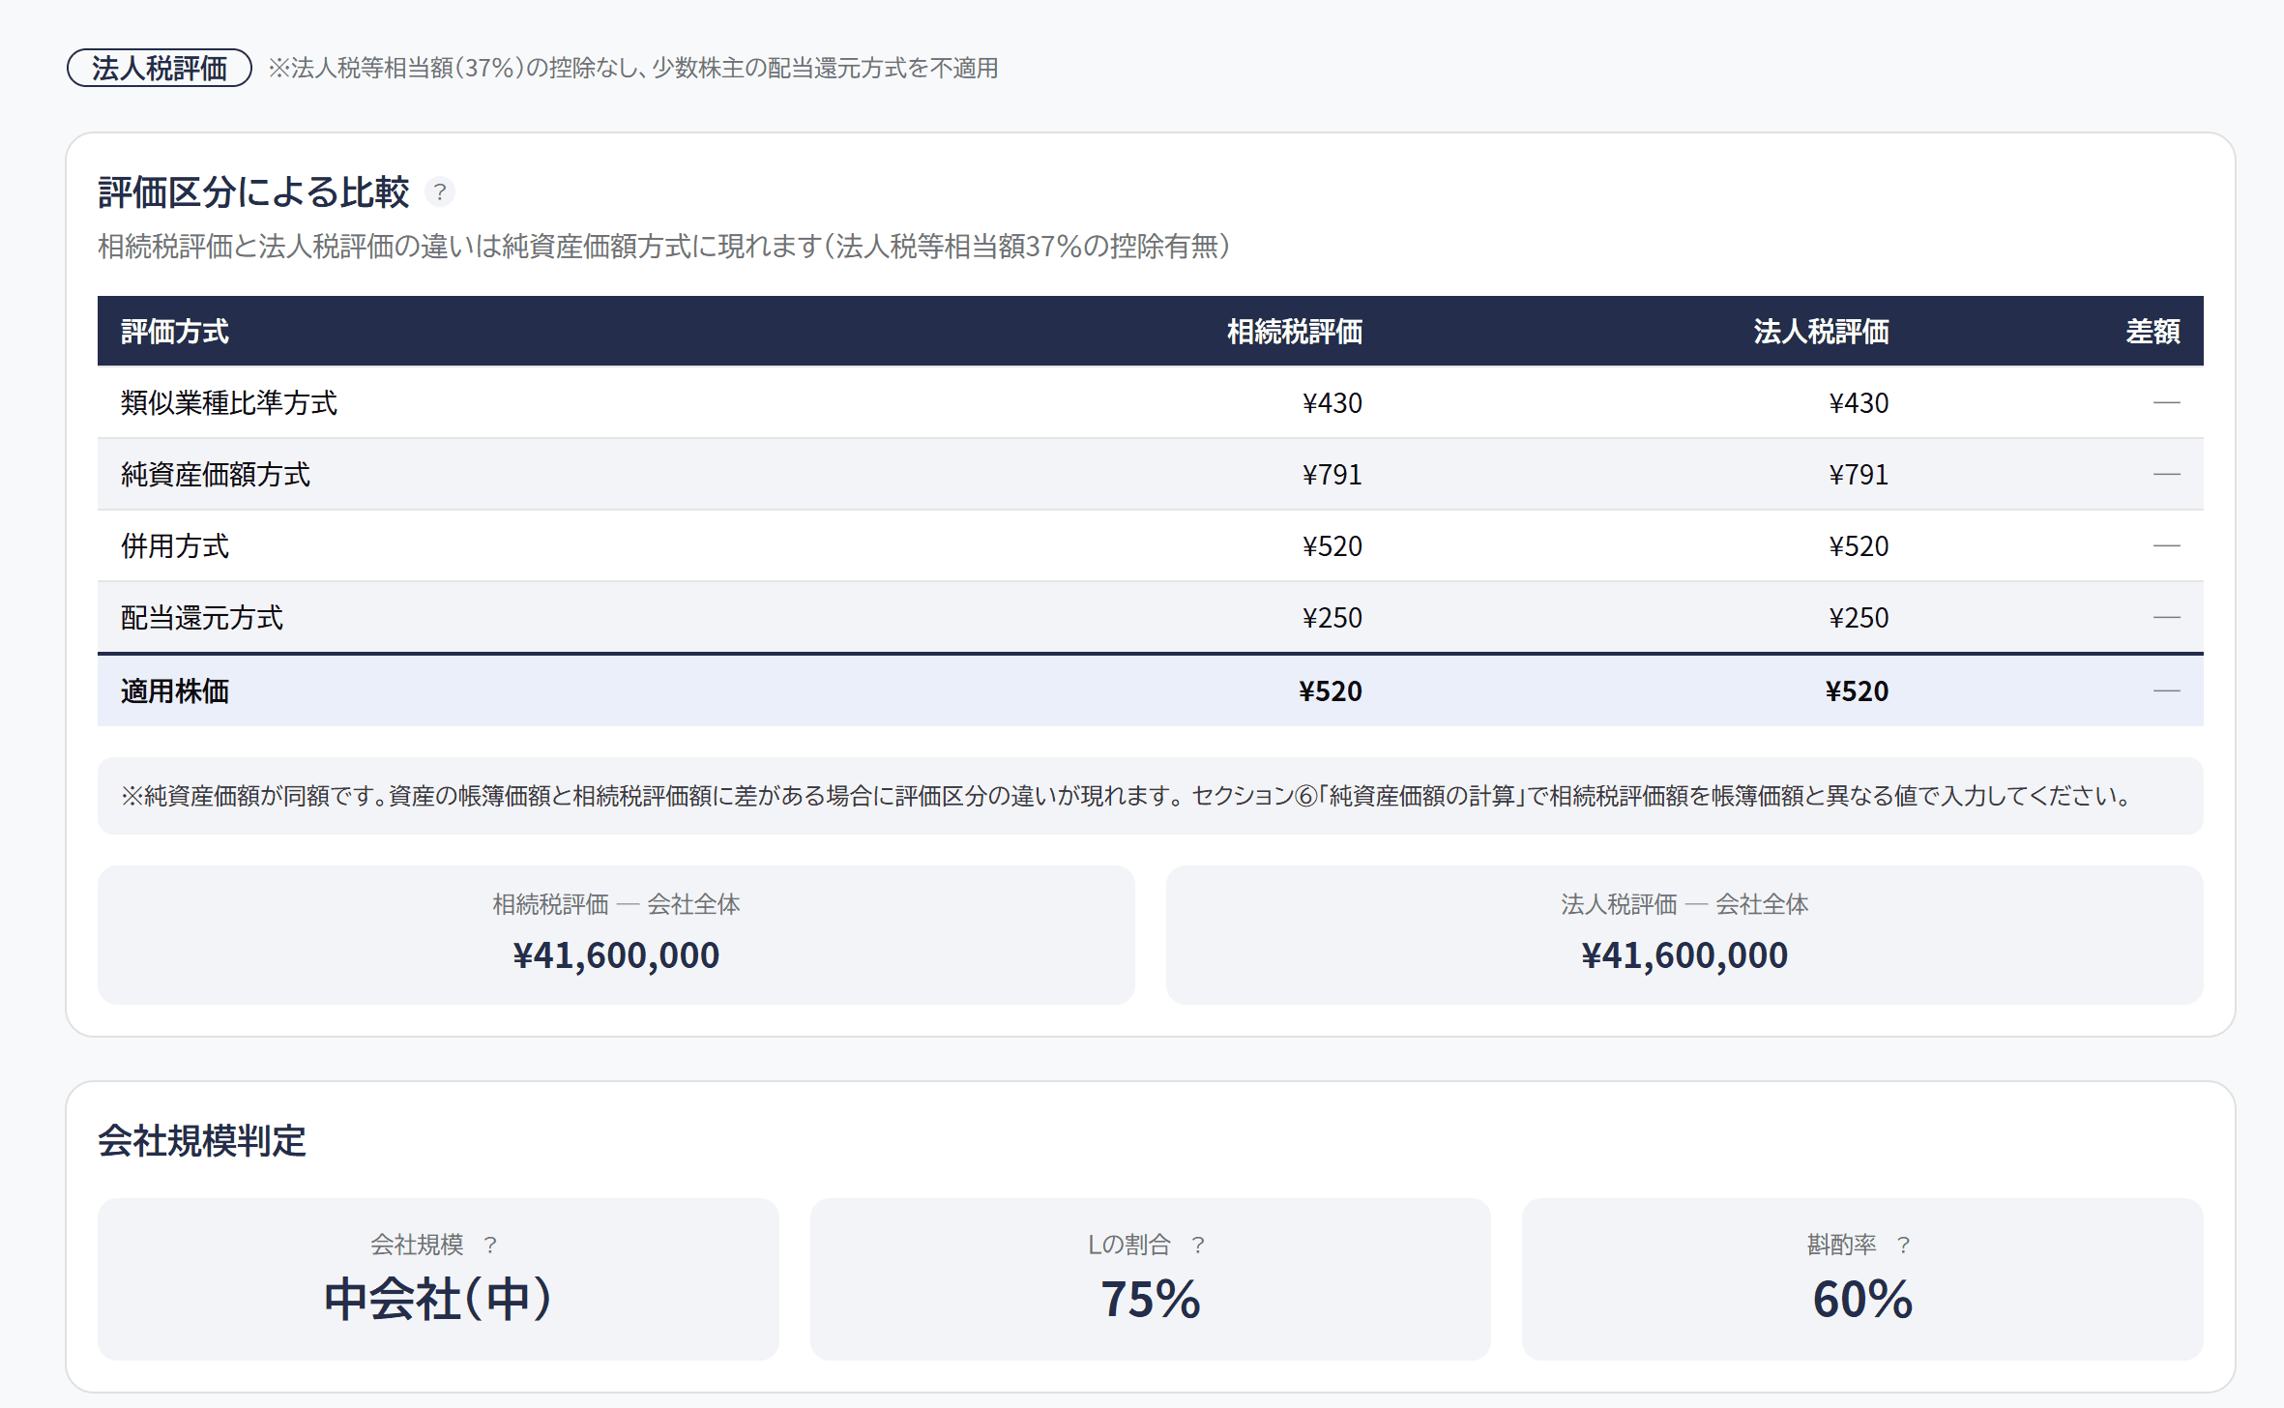The height and width of the screenshot is (1408, 2284).
Task: Select the 純資産価額方式 row label
Action: (216, 474)
